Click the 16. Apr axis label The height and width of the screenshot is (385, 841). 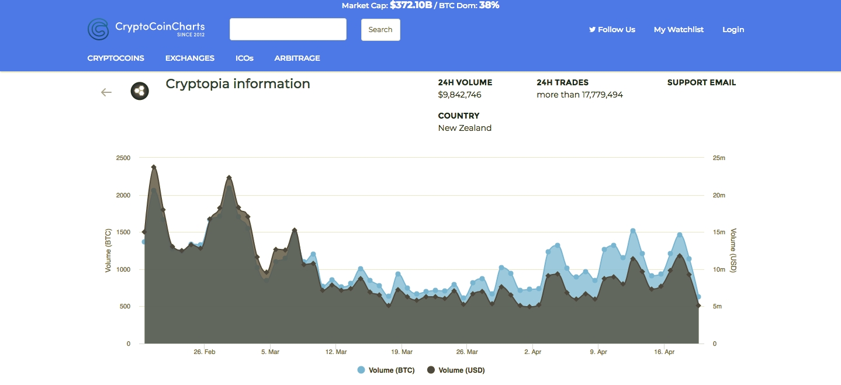665,352
